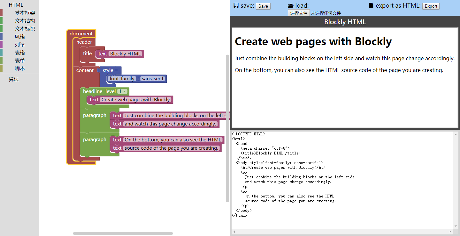
Task: Edit the 'Blockly HTML' title text field
Action: pos(126,54)
